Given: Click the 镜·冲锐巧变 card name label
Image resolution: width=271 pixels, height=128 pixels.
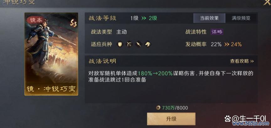Looking at the screenshot, I should pos(51,89).
